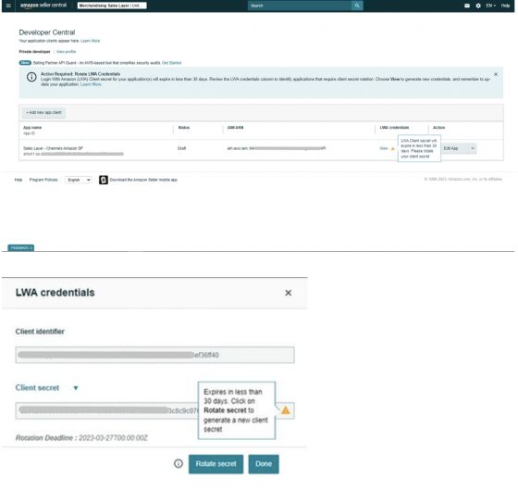518x503 pixels.
Task: Open the mail messages icon
Action: [x=467, y=6]
